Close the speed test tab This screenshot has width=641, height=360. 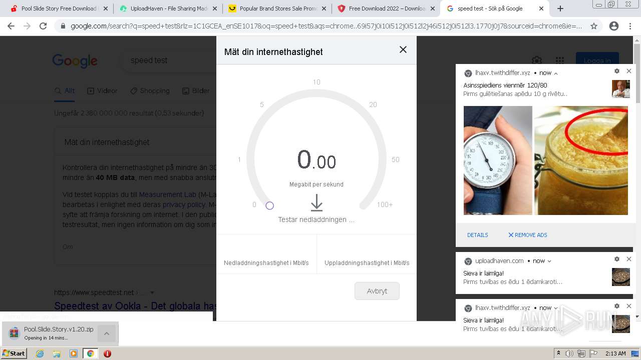[541, 8]
